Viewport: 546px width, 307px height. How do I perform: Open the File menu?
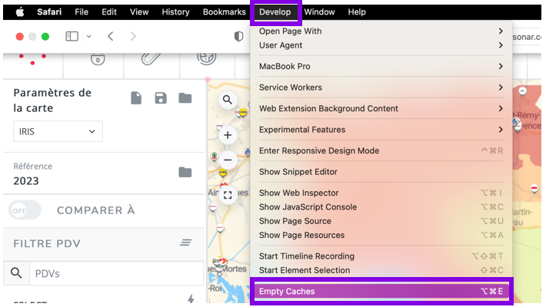click(82, 12)
